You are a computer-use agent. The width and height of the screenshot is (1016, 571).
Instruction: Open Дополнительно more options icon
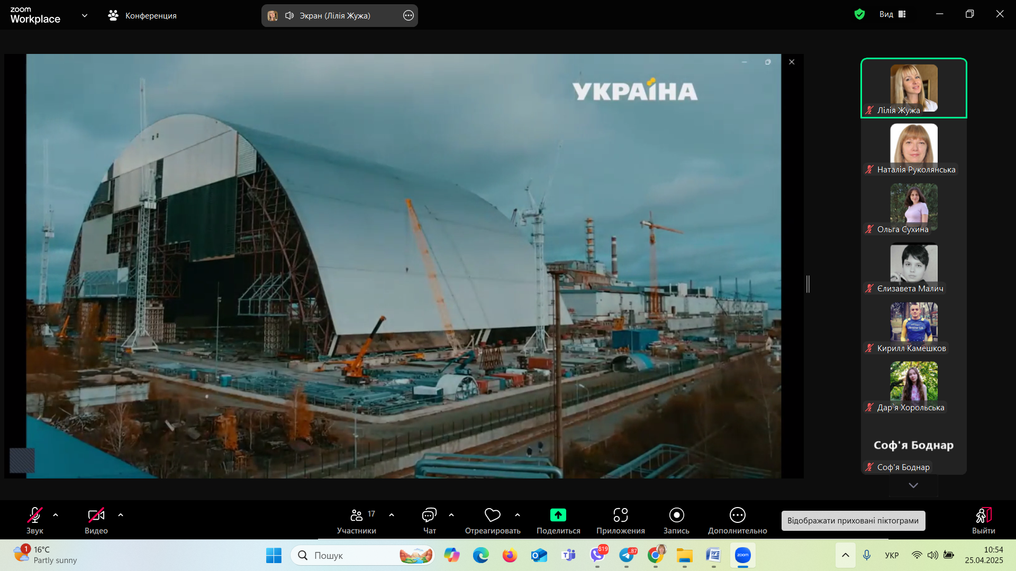point(737,515)
